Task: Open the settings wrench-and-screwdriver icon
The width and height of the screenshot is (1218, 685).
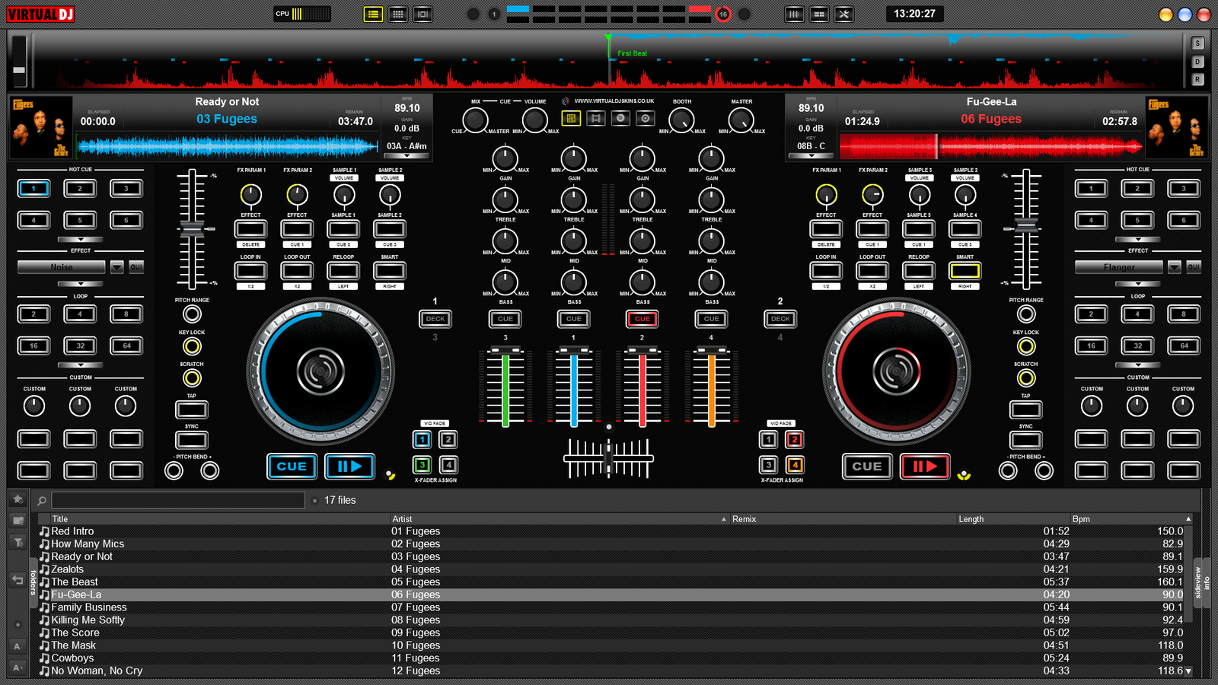Action: [x=843, y=14]
